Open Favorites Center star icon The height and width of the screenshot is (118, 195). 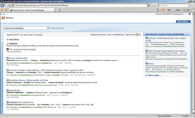click(2, 10)
